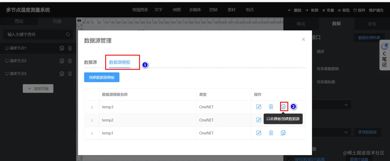Switch to 数据 properties tab
390x161 pixels.
(336, 24)
